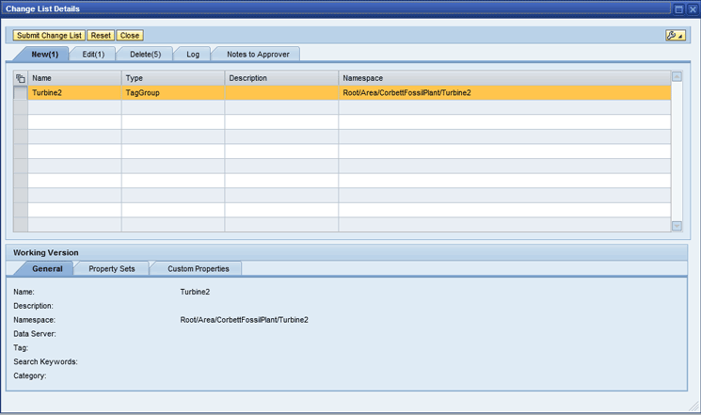Viewport: 701px width, 415px height.
Task: Click the select-all rows icon in table header
Action: [x=21, y=78]
